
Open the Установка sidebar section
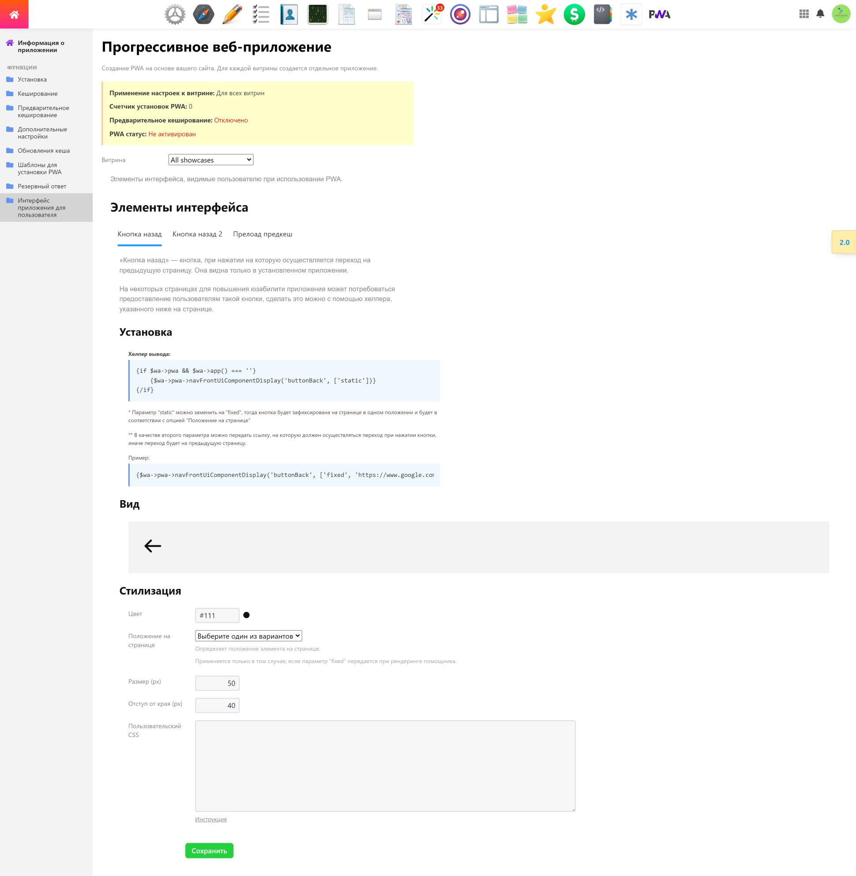tap(46, 79)
